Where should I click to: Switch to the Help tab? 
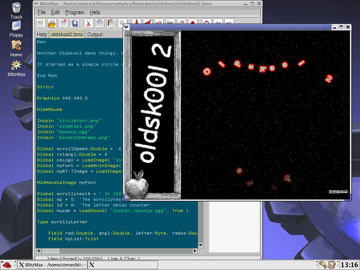(42, 34)
